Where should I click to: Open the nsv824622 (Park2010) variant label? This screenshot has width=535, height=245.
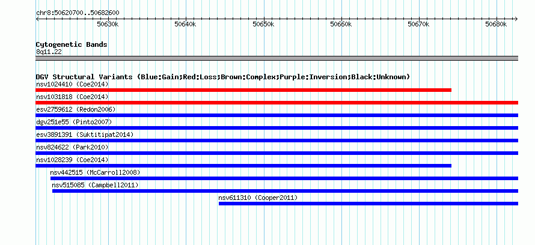72,147
